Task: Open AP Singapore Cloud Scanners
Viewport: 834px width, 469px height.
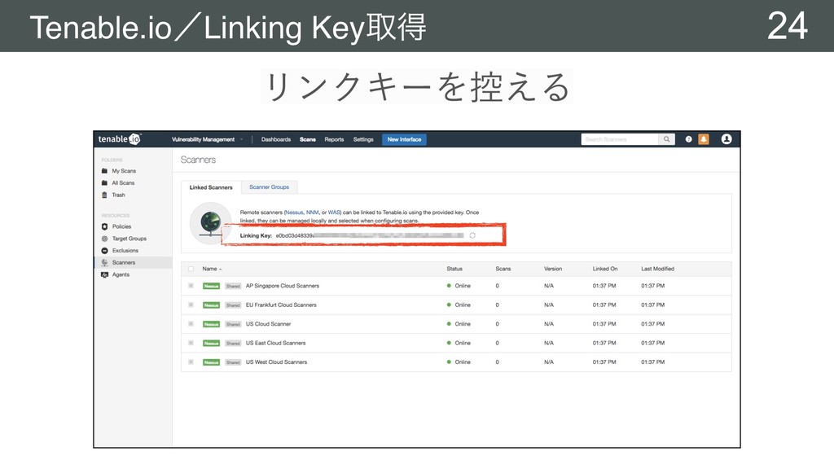Action: [283, 286]
